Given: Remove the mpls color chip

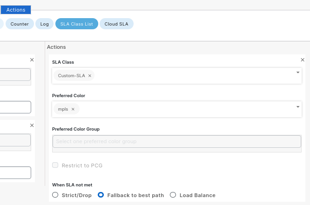Looking at the screenshot, I should (73, 109).
